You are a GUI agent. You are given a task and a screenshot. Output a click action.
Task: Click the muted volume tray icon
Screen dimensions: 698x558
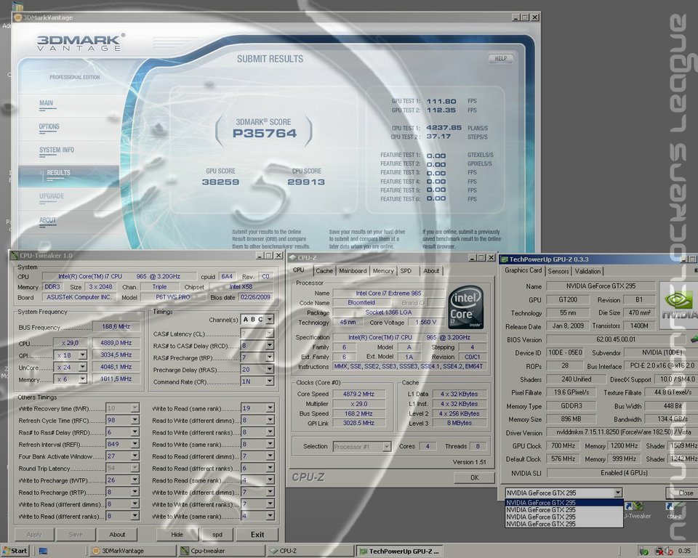click(x=669, y=551)
